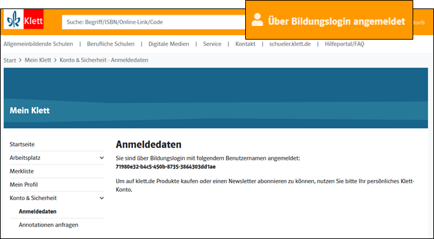
Task: Select Anmeldedaten sidebar subitem
Action: coord(38,211)
